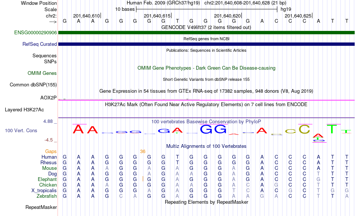
Task: Click the 201,640,620 ruler position
Action: coord(228,16)
